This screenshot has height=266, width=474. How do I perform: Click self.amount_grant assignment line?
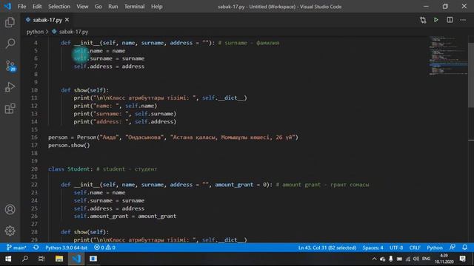pyautogui.click(x=125, y=216)
